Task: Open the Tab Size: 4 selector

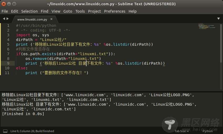Action: (182, 131)
